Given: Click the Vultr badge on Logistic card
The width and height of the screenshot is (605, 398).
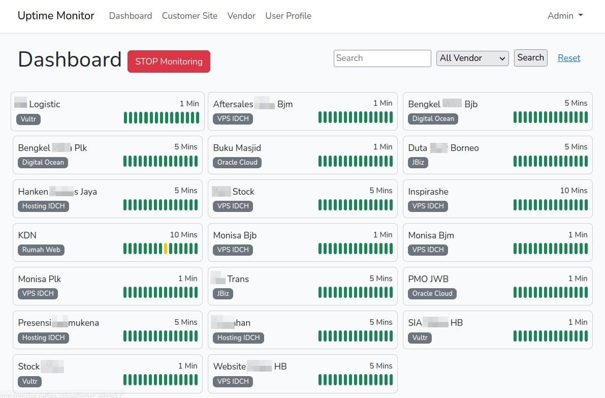Looking at the screenshot, I should (x=28, y=119).
